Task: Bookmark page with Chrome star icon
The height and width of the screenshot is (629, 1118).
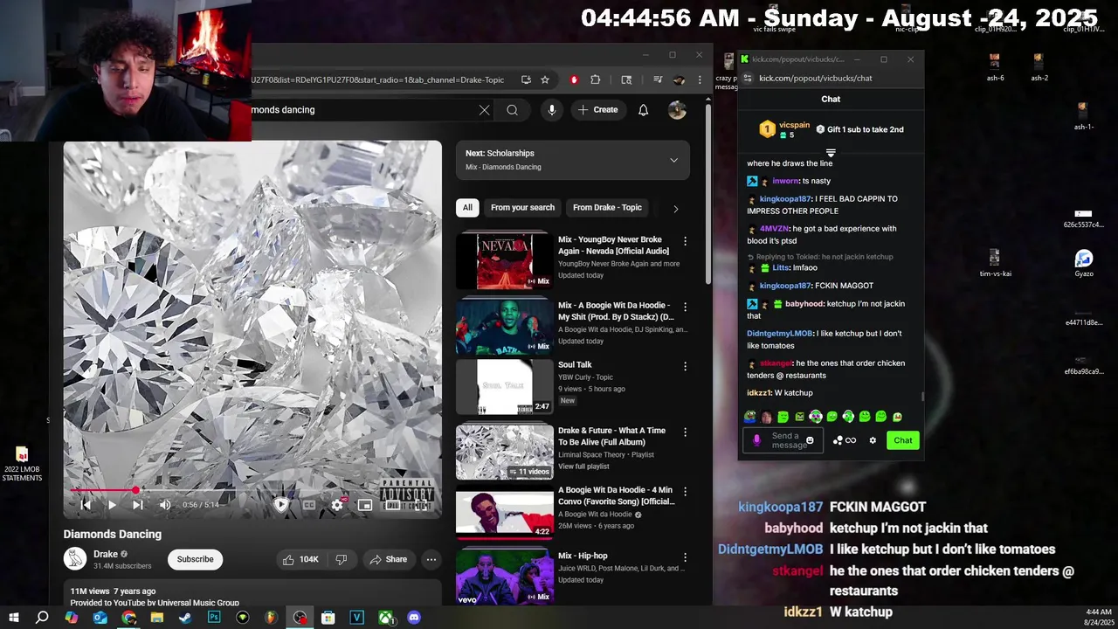Action: 545,79
